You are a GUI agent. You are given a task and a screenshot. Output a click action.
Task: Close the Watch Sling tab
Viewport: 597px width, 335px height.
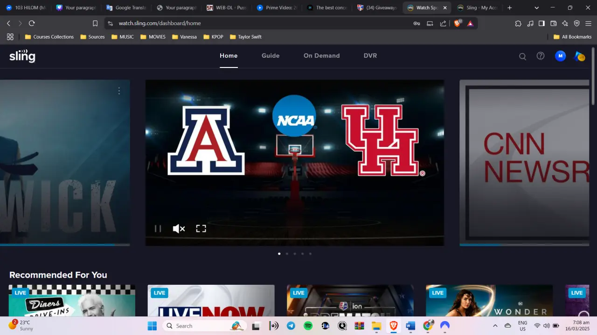pos(445,8)
